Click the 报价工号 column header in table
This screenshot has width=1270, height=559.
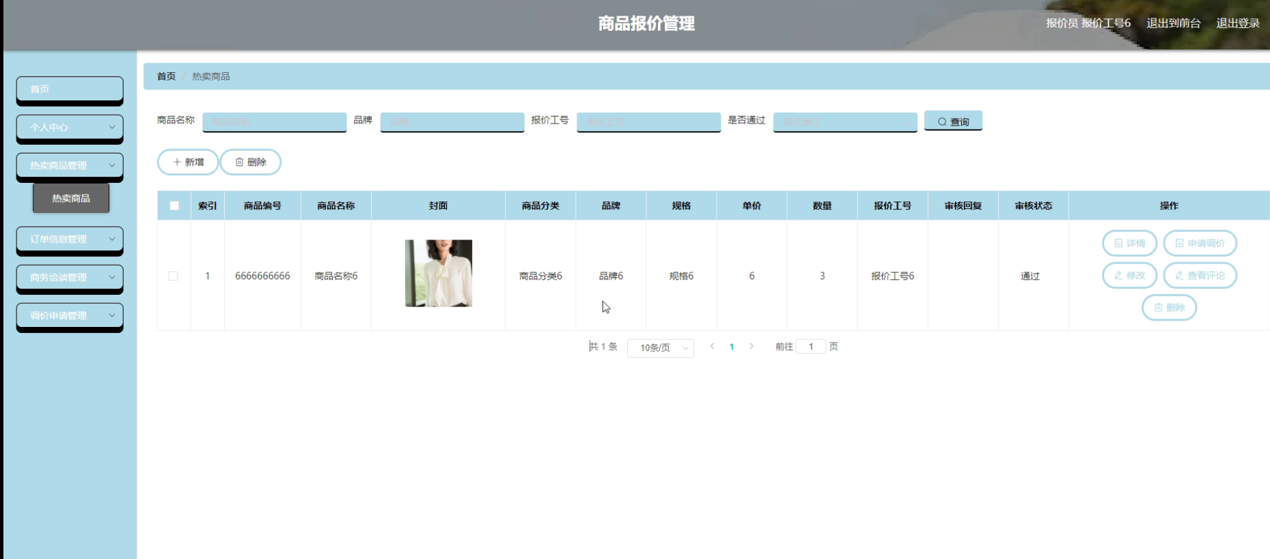tap(892, 206)
